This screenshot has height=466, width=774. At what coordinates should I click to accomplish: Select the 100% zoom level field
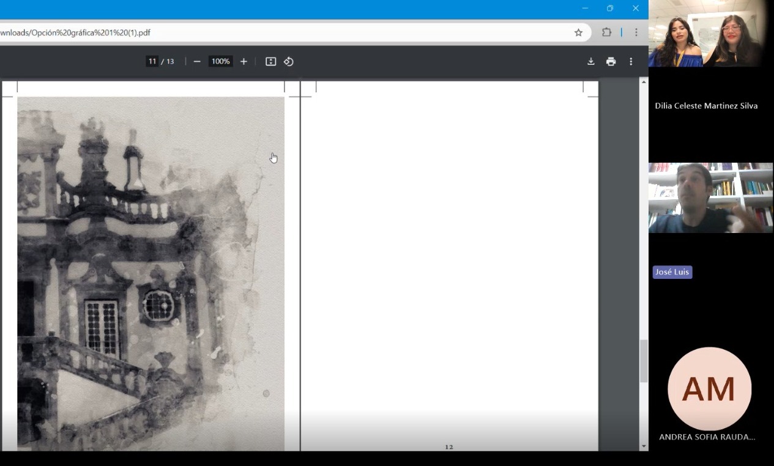220,61
